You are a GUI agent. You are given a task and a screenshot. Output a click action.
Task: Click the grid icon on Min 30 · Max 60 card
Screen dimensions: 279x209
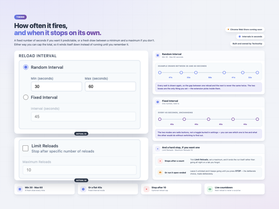click(x=20, y=189)
